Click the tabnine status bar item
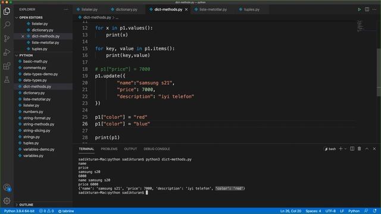 click(x=66, y=211)
